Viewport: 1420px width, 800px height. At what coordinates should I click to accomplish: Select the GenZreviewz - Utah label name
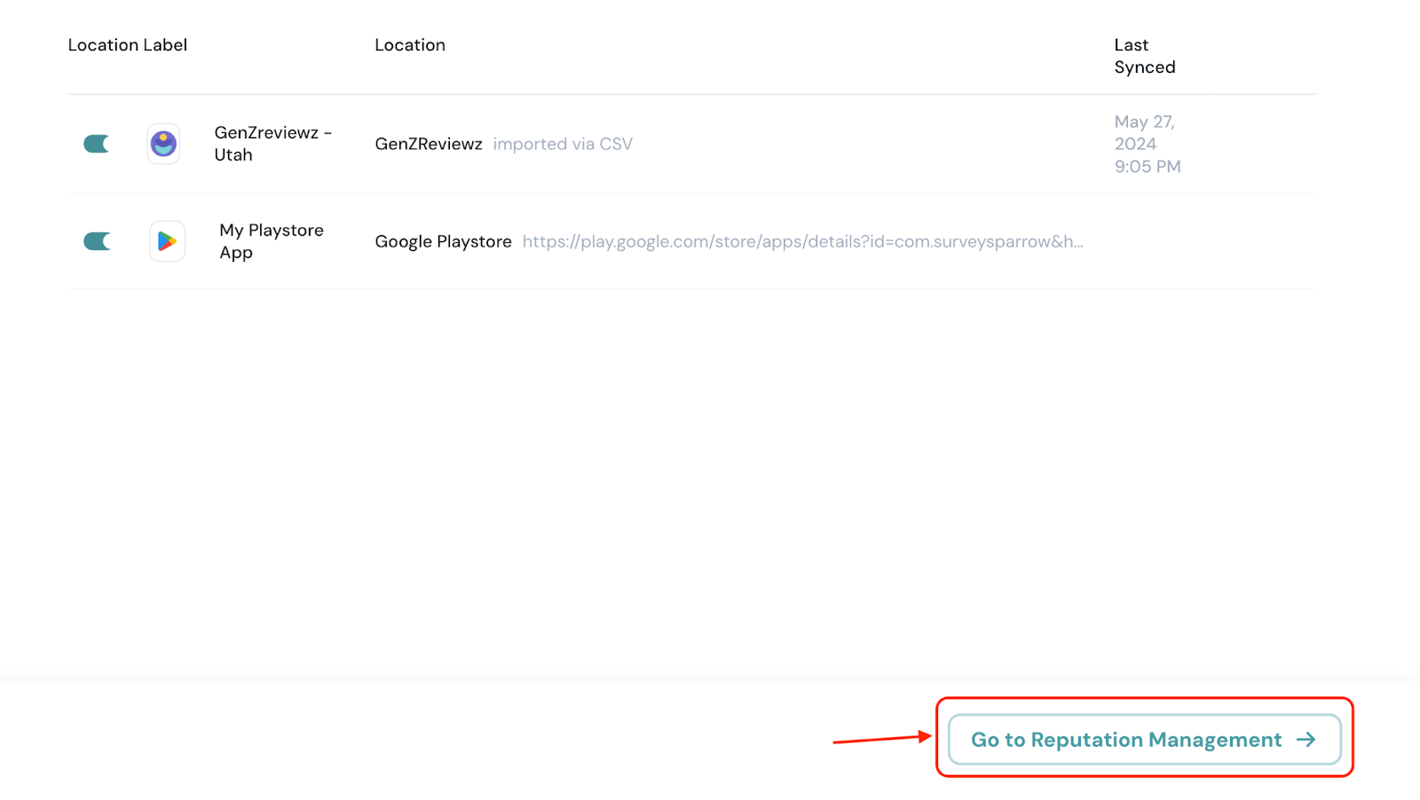coord(272,144)
